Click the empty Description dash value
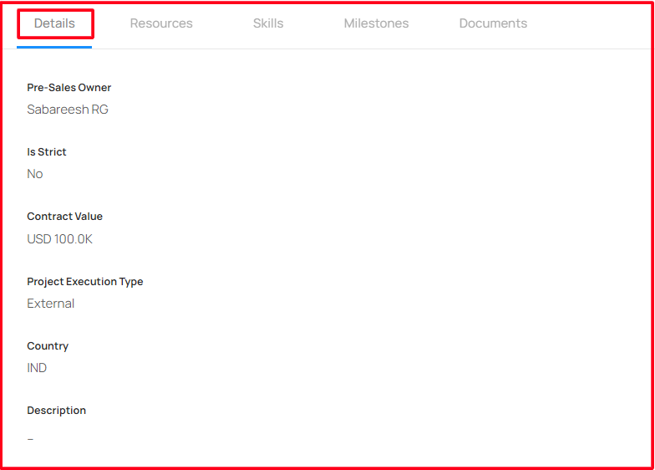Image resolution: width=655 pixels, height=470 pixels. click(30, 439)
